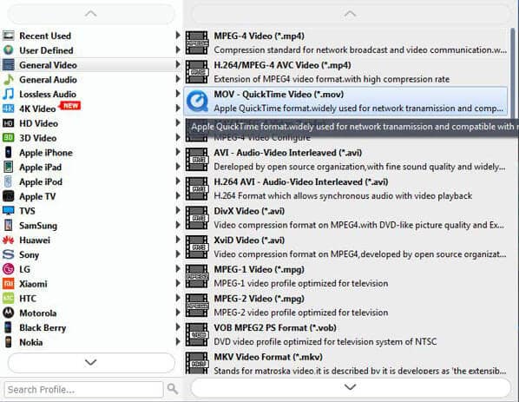This screenshot has width=519, height=402.
Task: Click the search magnifier icon
Action: (x=173, y=389)
